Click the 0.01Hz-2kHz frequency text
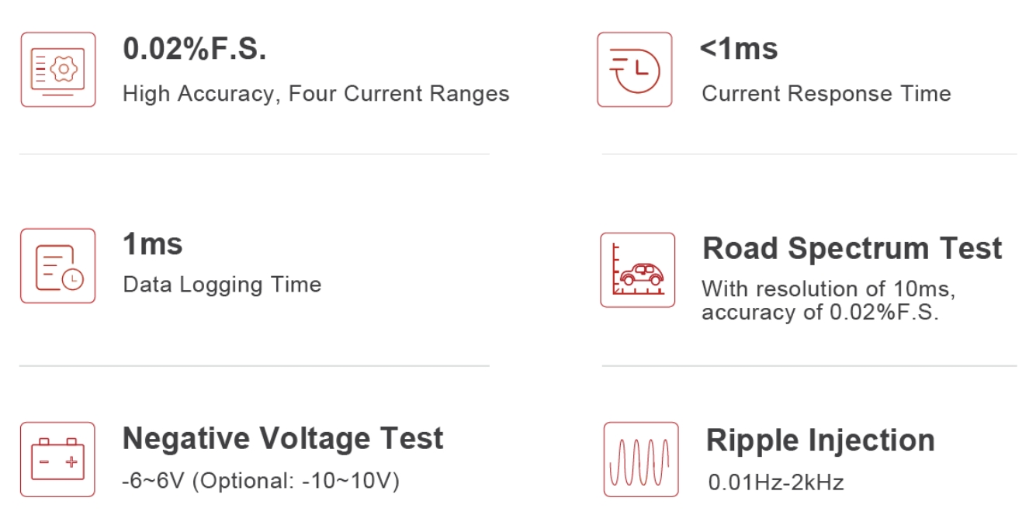 776,482
